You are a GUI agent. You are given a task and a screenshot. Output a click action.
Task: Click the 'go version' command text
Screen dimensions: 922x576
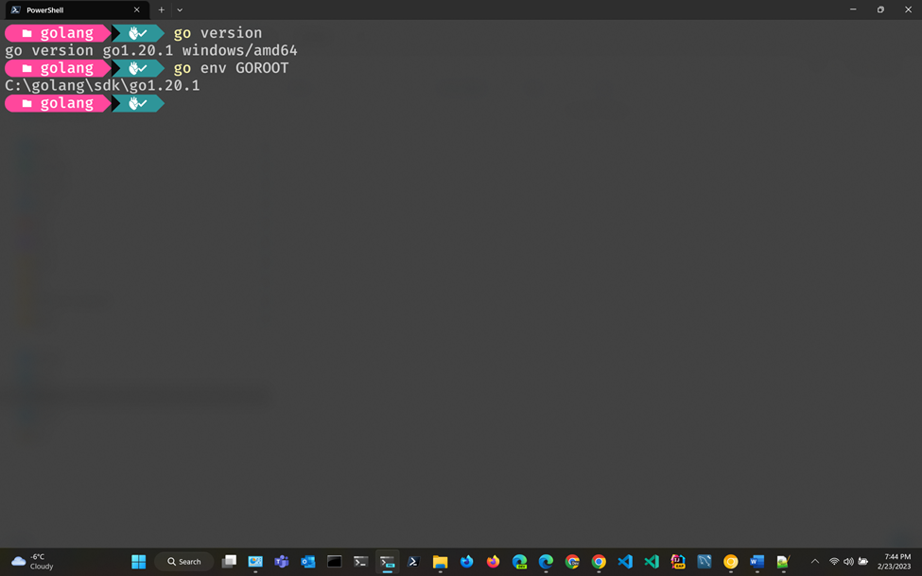217,33
